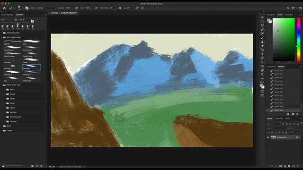Click the Color panel foreground swatch
Image resolution: width=303 pixels, height=170 pixels.
pyautogui.click(x=268, y=20)
